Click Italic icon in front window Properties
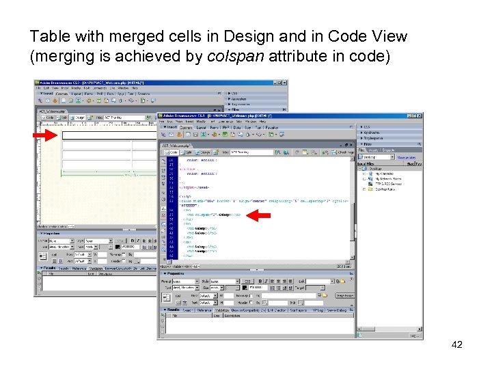Image resolution: width=492 pixels, height=369 pixels. [266, 281]
